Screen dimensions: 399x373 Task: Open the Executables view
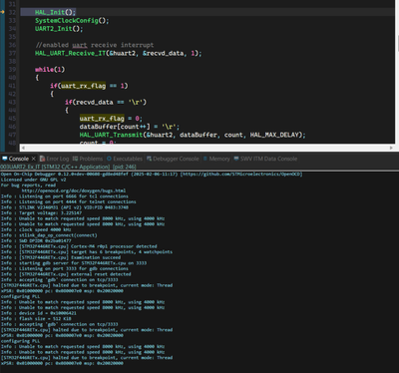(x=125, y=159)
